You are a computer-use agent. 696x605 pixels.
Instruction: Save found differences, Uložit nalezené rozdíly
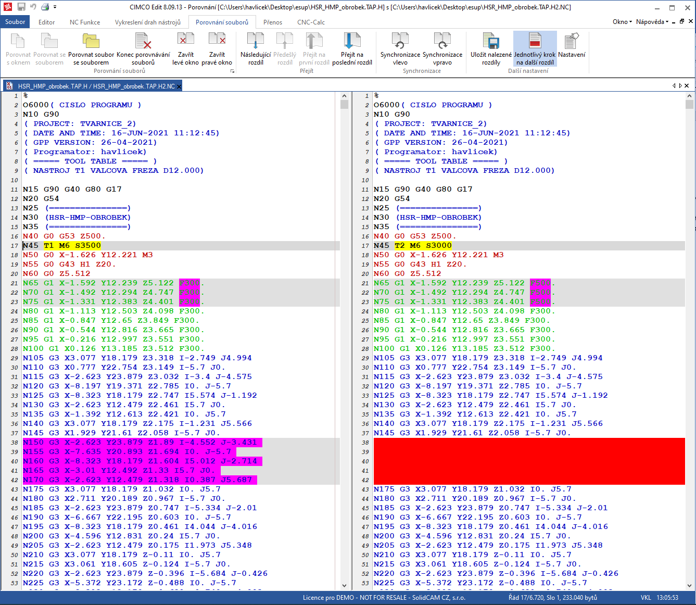click(491, 49)
